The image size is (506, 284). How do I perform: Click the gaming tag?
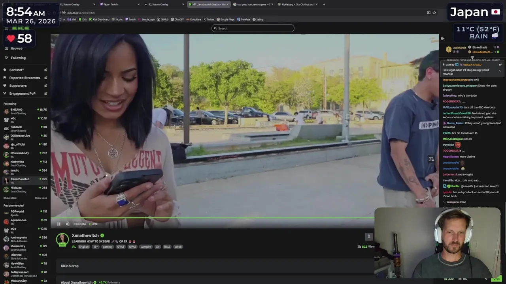[x=108, y=247]
